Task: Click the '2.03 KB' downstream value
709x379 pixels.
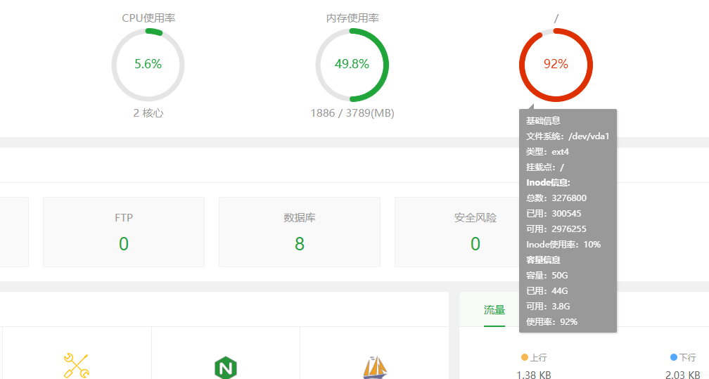Action: coord(683,375)
